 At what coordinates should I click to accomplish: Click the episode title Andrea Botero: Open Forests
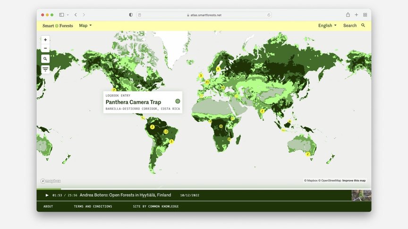pyautogui.click(x=126, y=195)
